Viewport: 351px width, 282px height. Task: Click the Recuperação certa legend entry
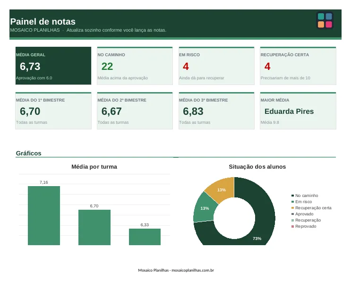tap(311, 208)
